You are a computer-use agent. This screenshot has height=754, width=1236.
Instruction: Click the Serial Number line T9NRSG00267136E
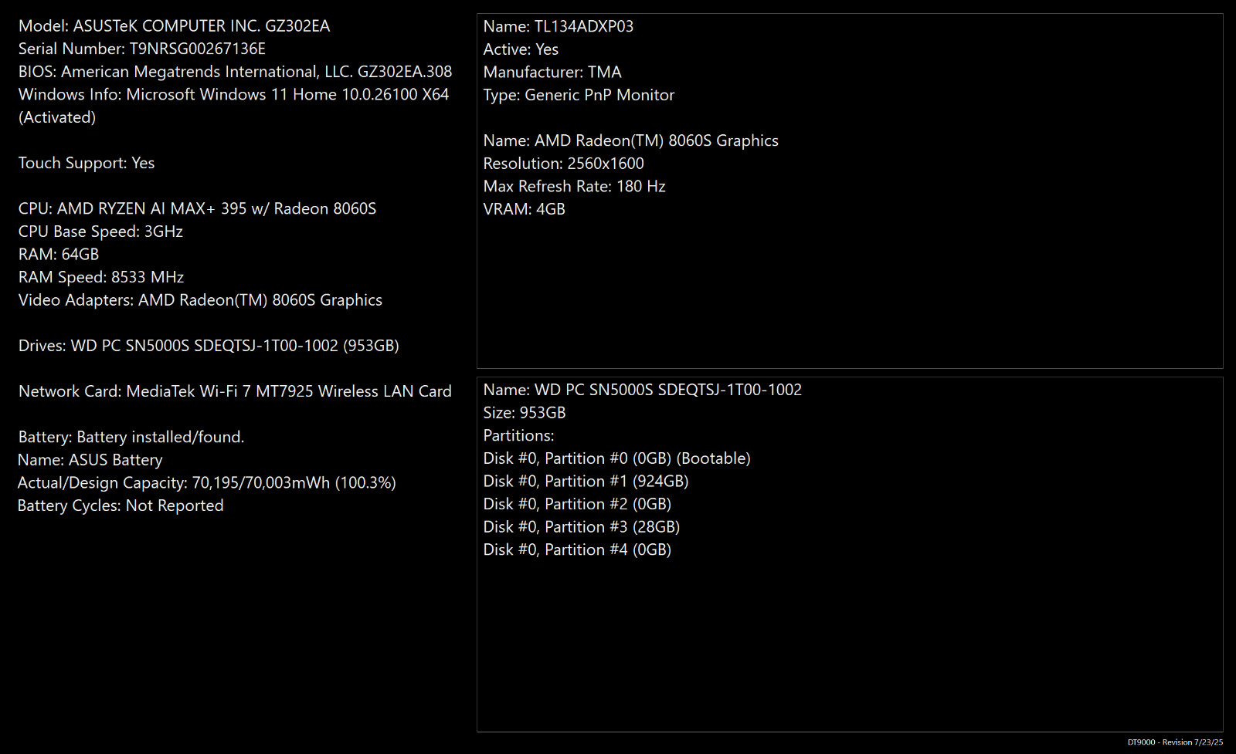(142, 49)
